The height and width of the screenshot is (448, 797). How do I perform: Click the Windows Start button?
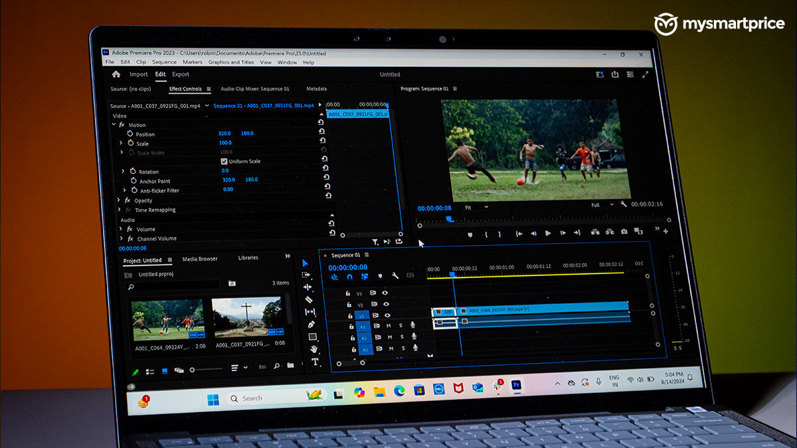[213, 399]
